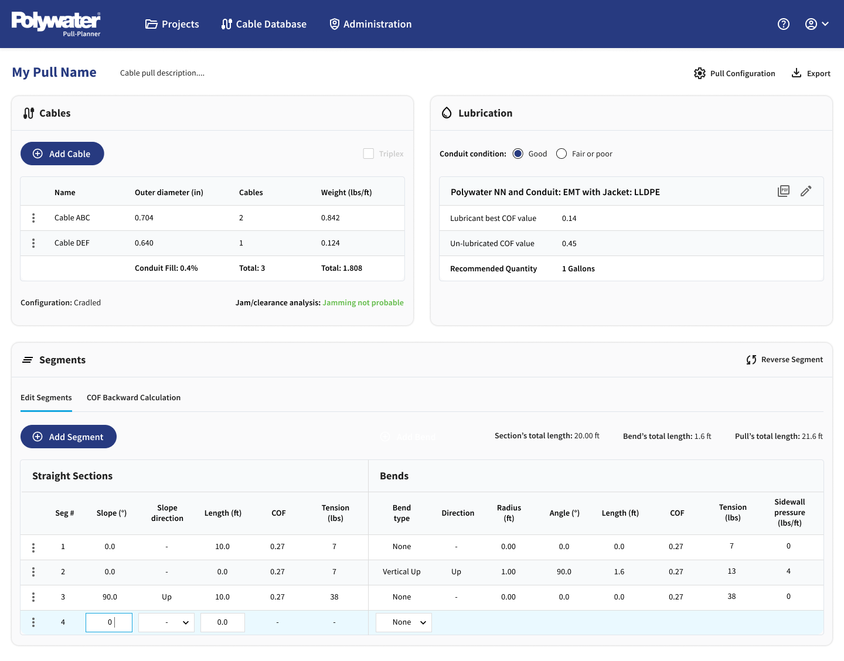This screenshot has width=844, height=661.
Task: Select the 'Vertical Up' bend type cell
Action: click(x=401, y=572)
